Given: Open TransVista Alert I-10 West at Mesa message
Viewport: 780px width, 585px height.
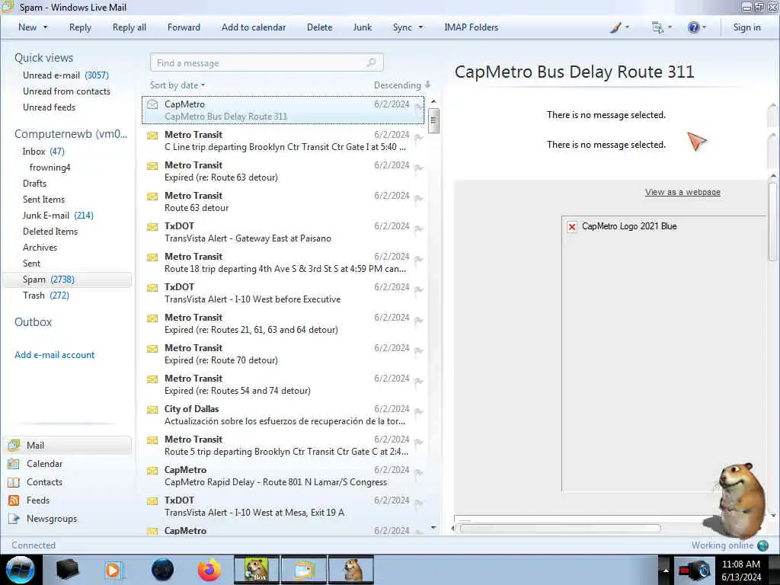Looking at the screenshot, I should pyautogui.click(x=283, y=507).
